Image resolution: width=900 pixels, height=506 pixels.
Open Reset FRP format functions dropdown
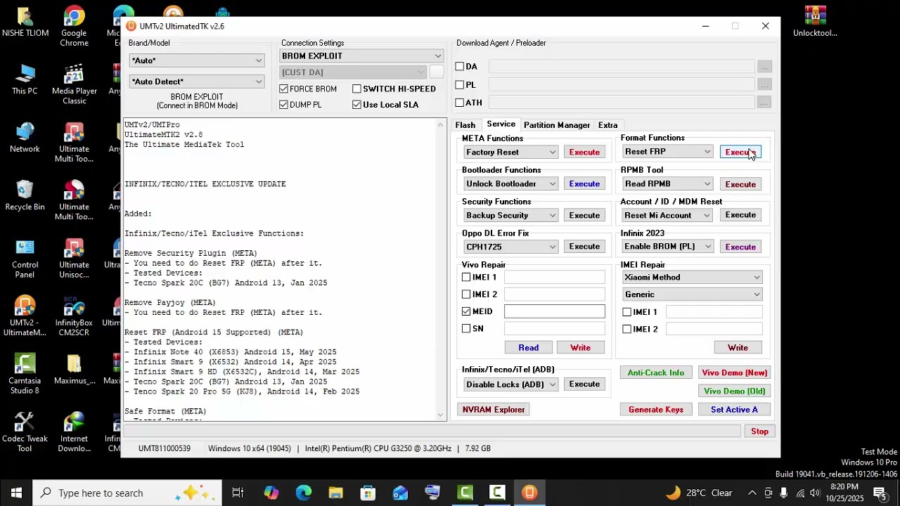click(x=667, y=152)
